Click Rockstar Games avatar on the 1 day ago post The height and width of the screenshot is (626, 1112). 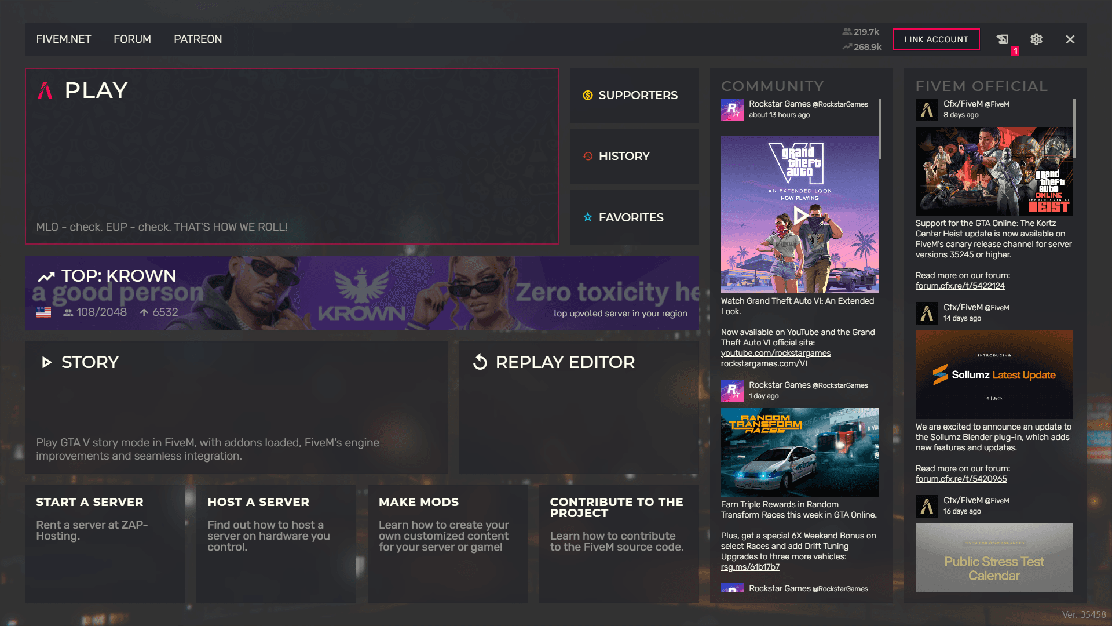click(732, 391)
